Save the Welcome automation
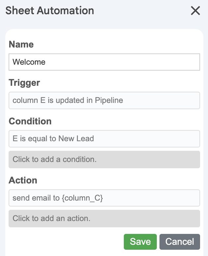 coord(140,242)
